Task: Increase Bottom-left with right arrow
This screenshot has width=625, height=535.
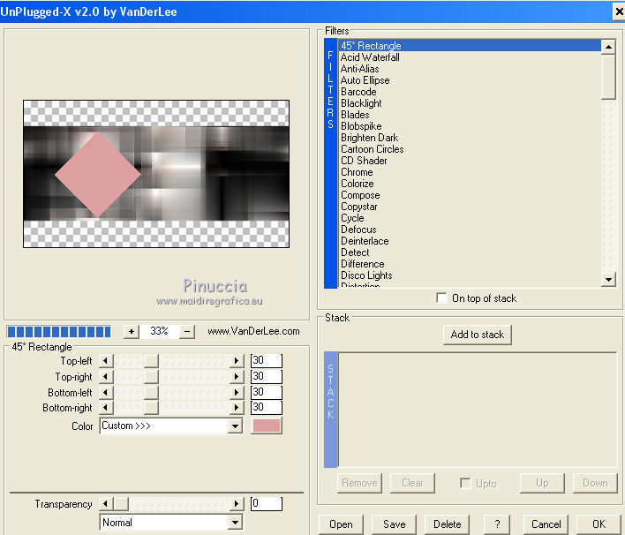Action: [237, 392]
